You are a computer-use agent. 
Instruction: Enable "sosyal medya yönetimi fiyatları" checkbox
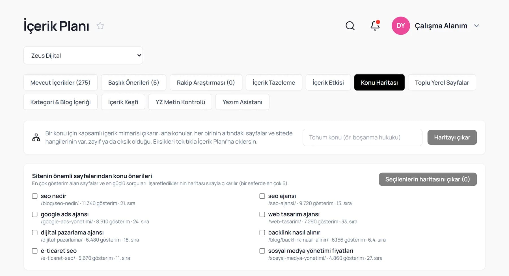pos(262,251)
